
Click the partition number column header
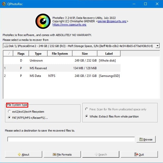8,54
